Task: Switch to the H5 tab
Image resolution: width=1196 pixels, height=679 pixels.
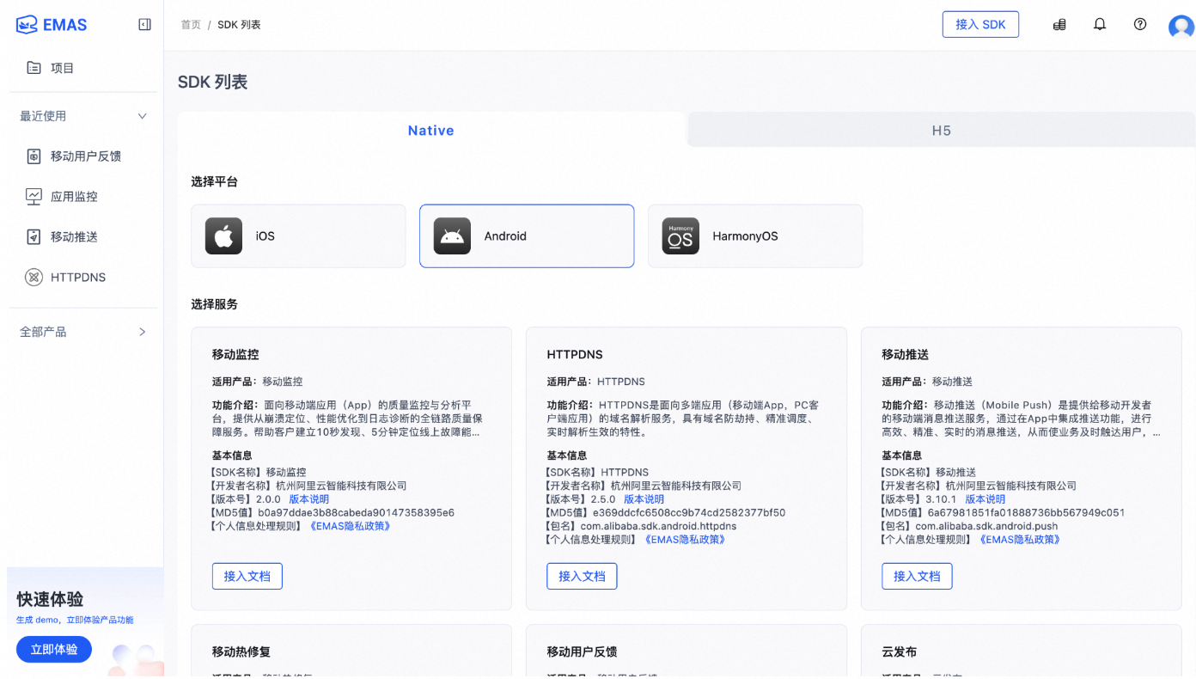Action: click(x=942, y=131)
